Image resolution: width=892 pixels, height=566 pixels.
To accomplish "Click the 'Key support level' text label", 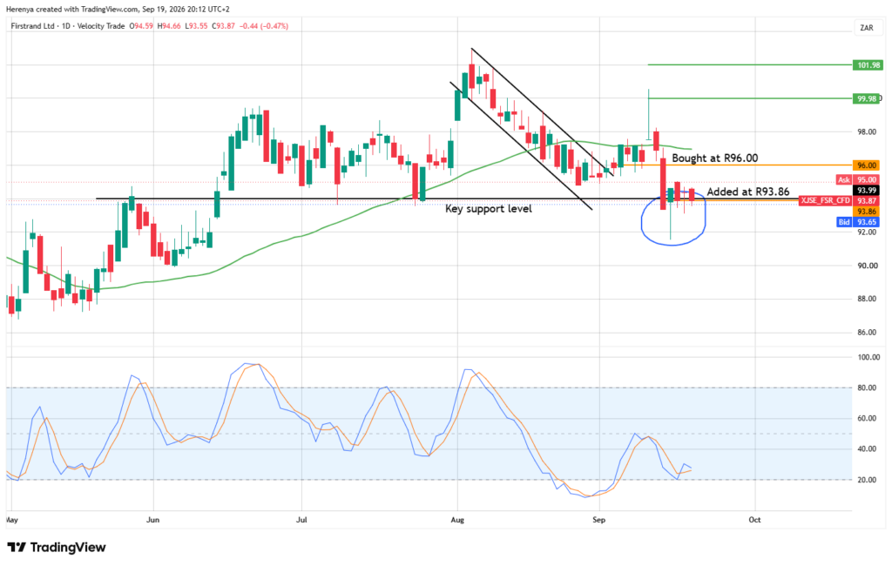I will 488,209.
